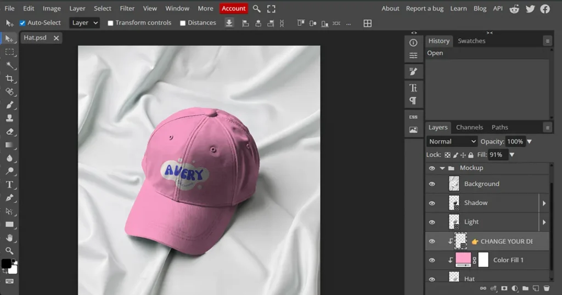
Task: Hide the Color Fill 1 layer eye
Action: tap(432, 260)
